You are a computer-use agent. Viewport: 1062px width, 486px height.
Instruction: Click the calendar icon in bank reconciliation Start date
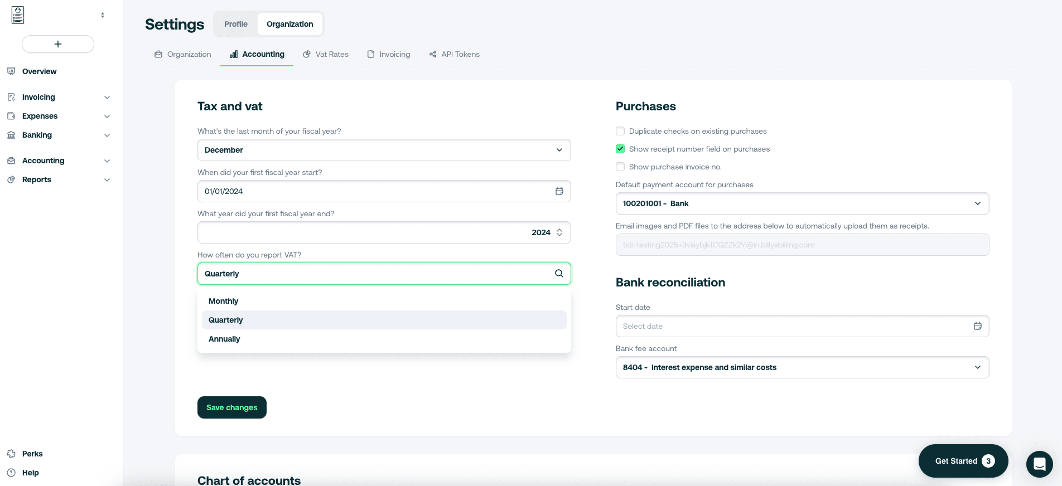pyautogui.click(x=977, y=326)
